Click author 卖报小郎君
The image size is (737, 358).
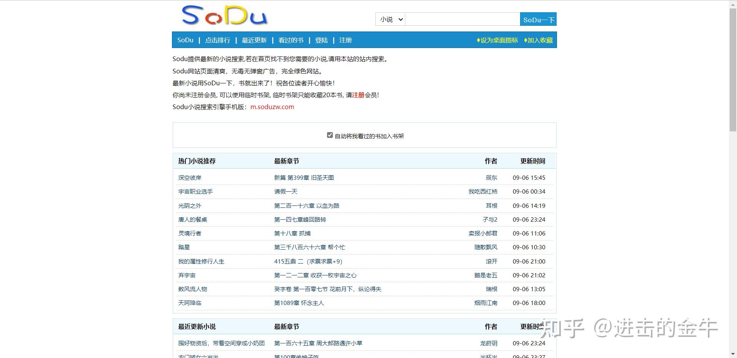coord(483,233)
